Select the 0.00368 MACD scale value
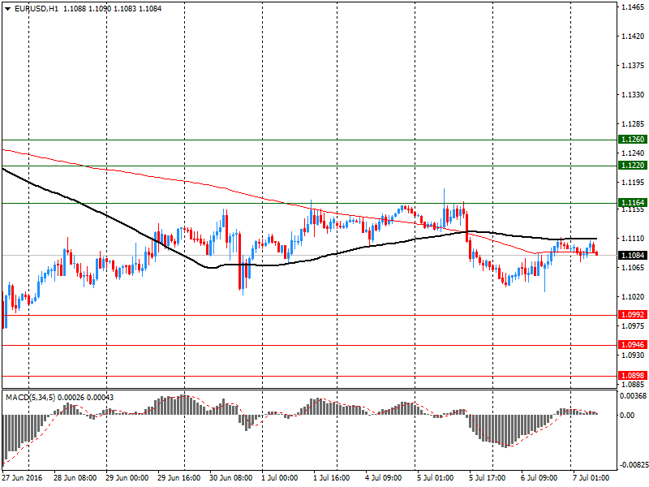Viewport: 649px width, 487px height. coord(634,396)
